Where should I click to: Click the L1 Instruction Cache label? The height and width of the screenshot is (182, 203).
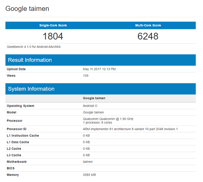(23, 136)
